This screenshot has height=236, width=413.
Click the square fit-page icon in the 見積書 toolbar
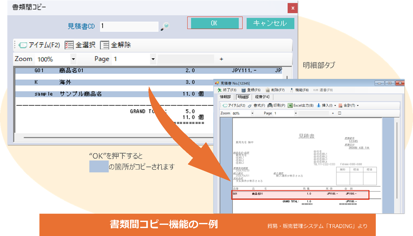tap(339, 113)
